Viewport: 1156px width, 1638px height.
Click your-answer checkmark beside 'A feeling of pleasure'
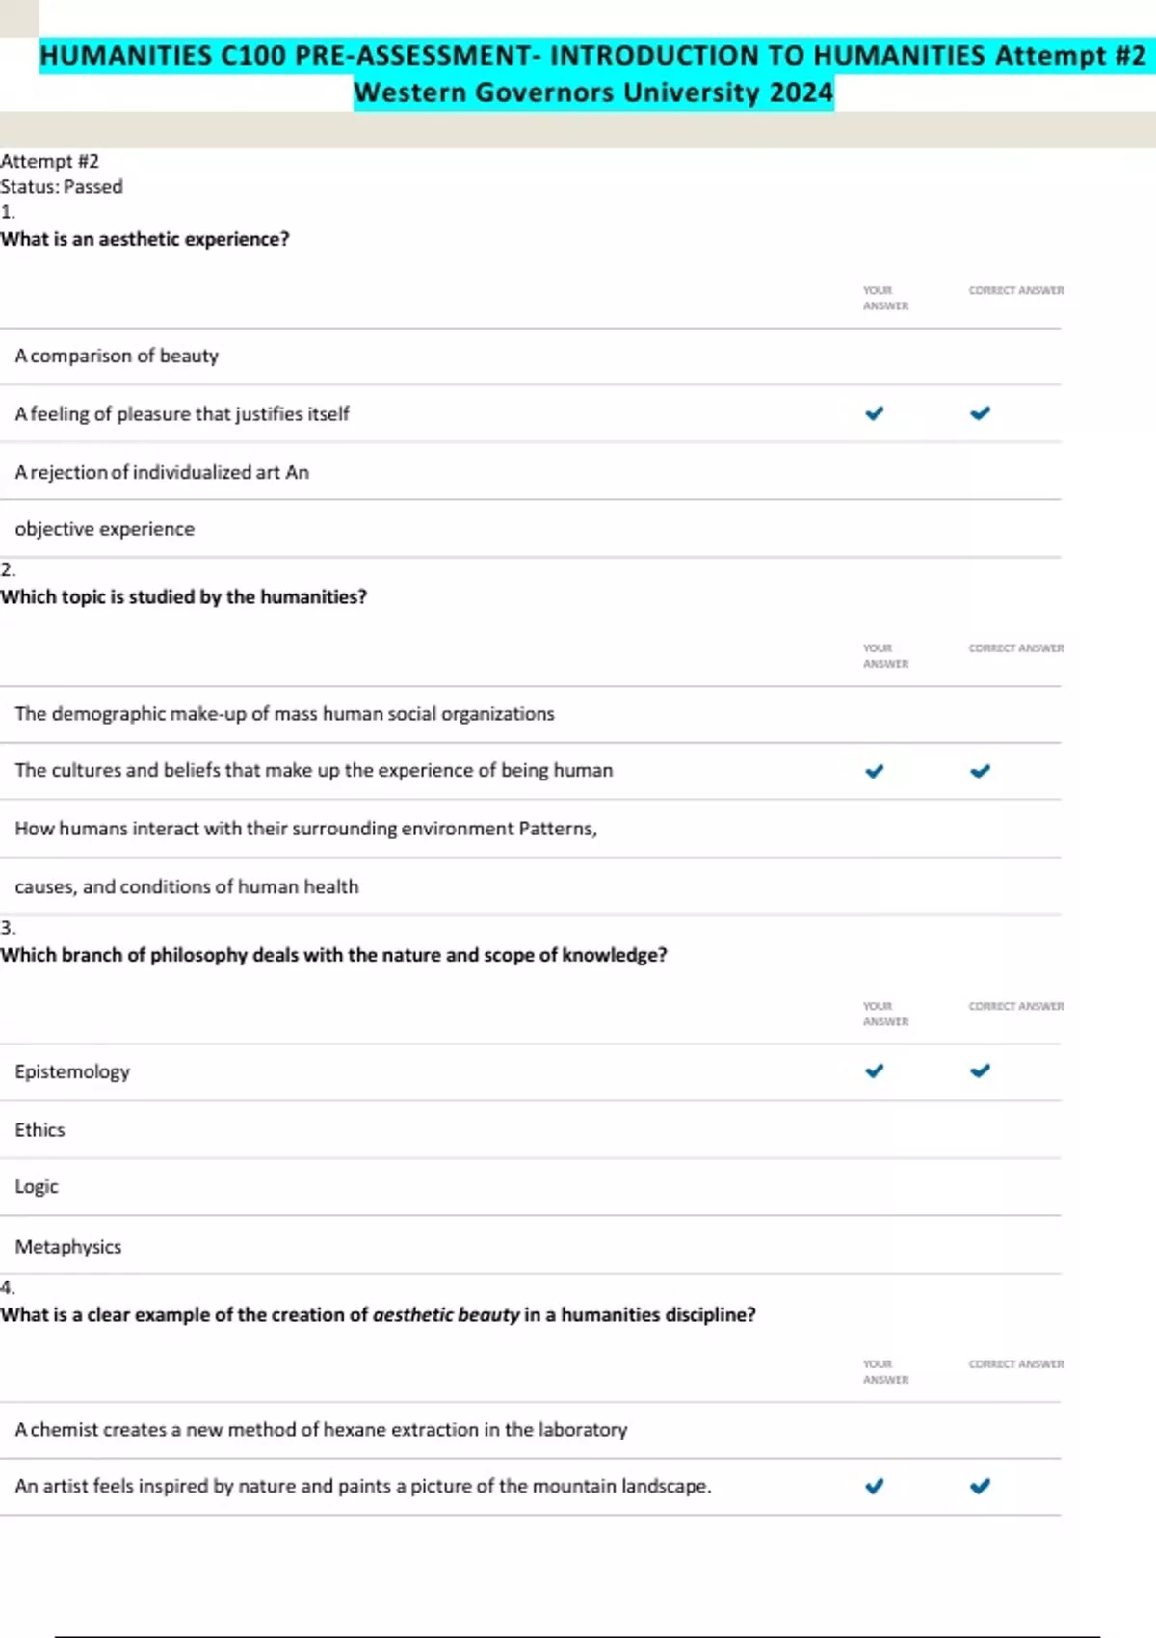874,413
